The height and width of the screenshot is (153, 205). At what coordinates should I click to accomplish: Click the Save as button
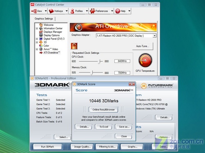pyautogui.click(x=124, y=127)
